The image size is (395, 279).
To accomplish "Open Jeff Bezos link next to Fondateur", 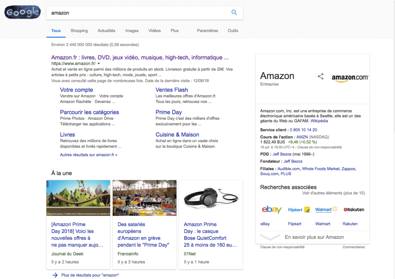I will pyautogui.click(x=293, y=161).
